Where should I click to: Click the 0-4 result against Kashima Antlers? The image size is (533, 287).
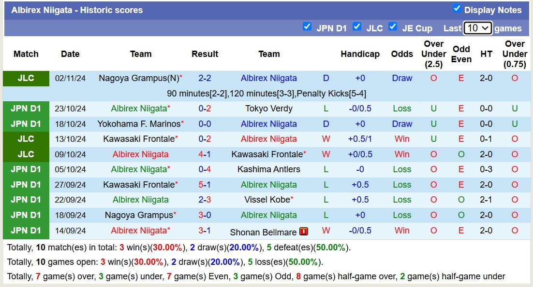[x=205, y=169]
